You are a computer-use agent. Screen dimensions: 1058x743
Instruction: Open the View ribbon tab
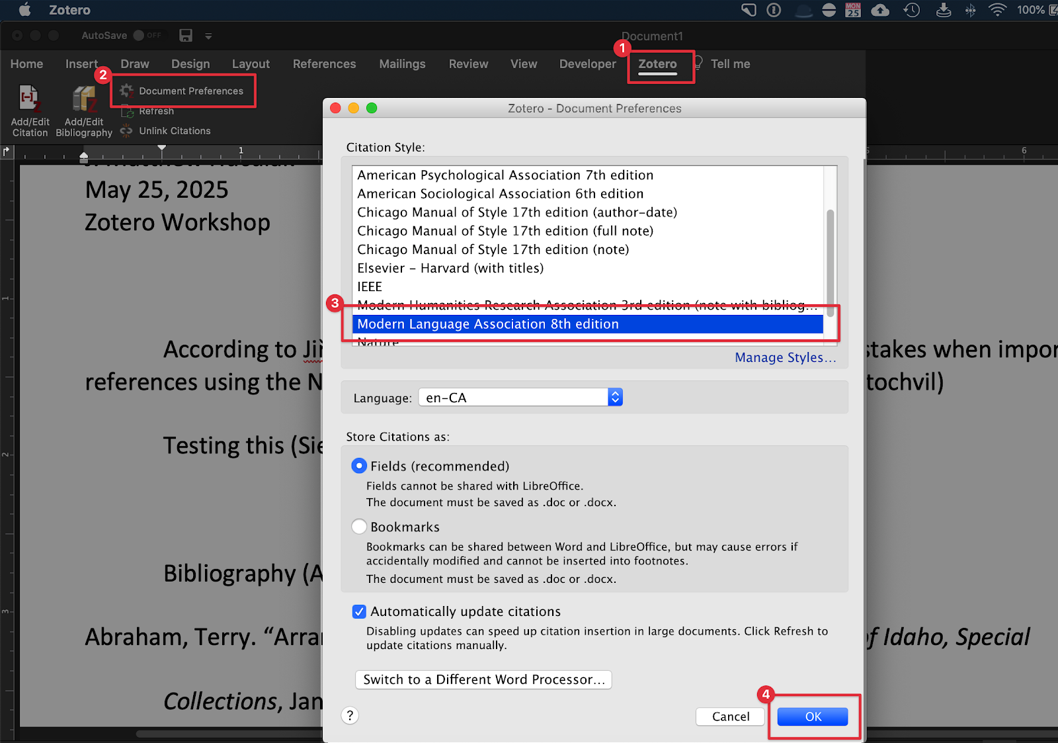[524, 64]
